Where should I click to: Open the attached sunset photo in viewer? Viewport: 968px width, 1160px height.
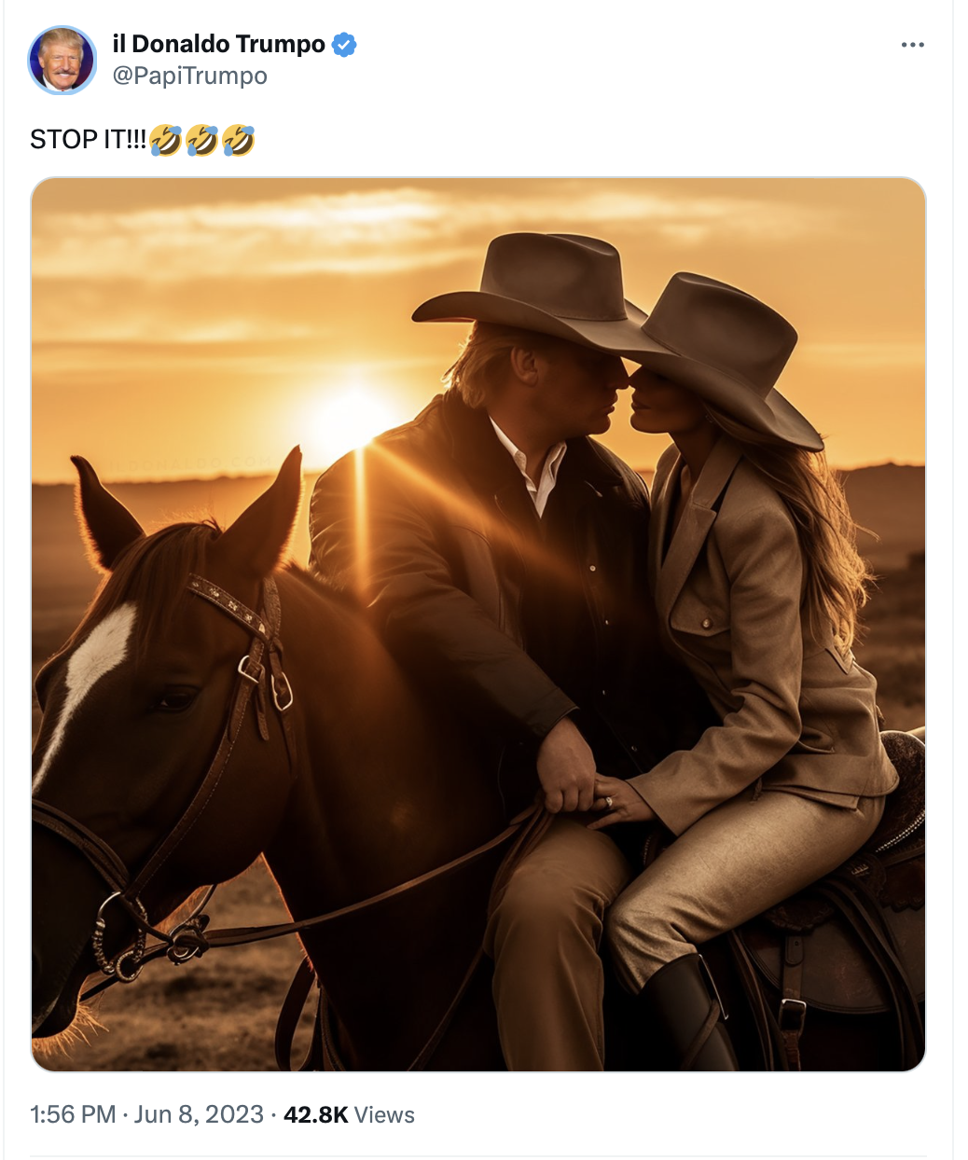pyautogui.click(x=478, y=624)
